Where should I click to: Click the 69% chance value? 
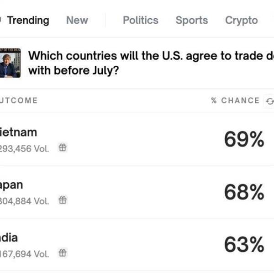pyautogui.click(x=244, y=139)
